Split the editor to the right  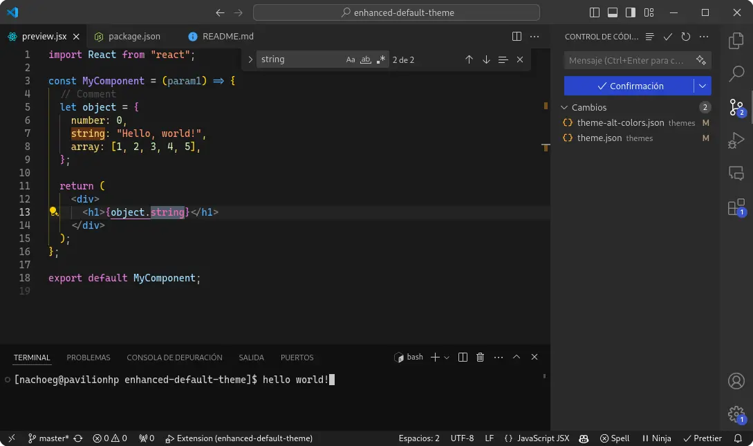(x=517, y=37)
